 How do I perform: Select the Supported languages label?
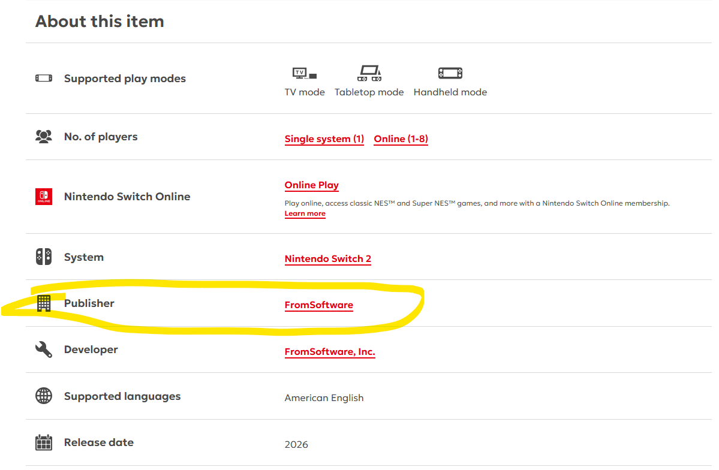pyautogui.click(x=122, y=396)
